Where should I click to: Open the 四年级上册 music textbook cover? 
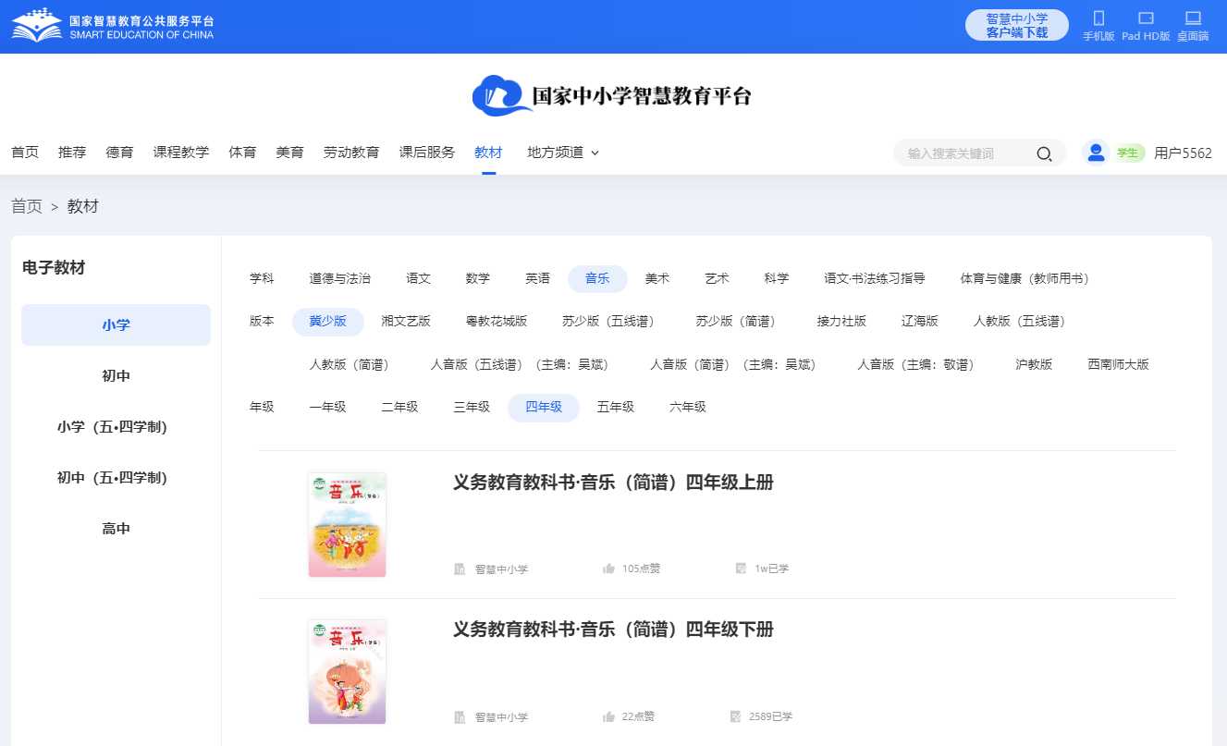(x=347, y=524)
